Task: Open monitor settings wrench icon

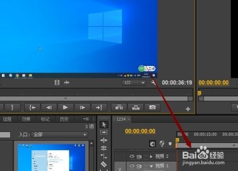Action: click(x=153, y=83)
